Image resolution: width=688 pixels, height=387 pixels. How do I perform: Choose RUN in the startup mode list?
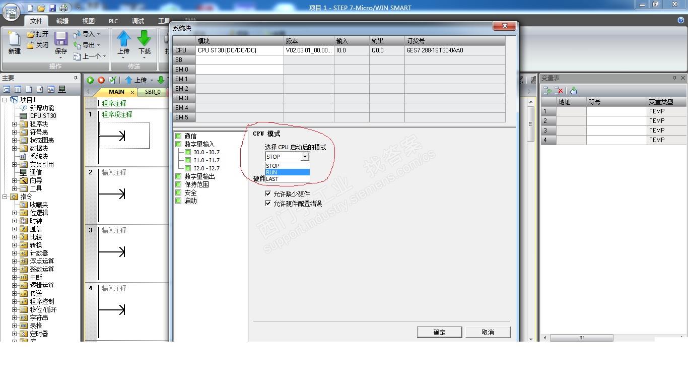click(x=287, y=172)
